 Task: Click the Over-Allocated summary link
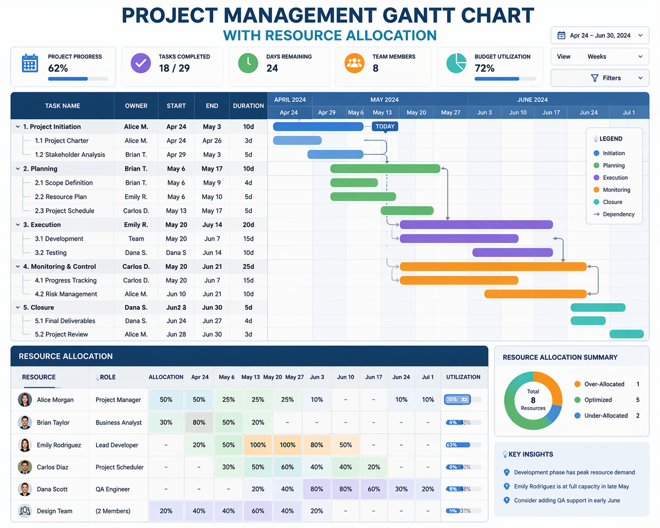pyautogui.click(x=604, y=384)
